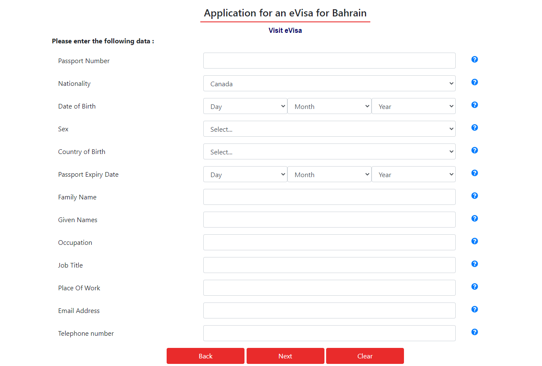The width and height of the screenshot is (542, 366).
Task: Expand the Country of Birth dropdown
Action: (329, 151)
